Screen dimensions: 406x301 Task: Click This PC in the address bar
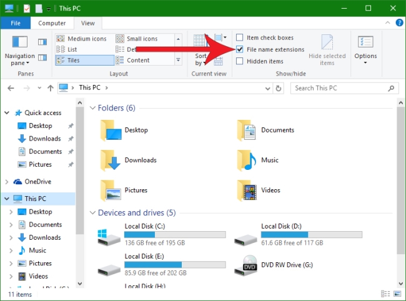pyautogui.click(x=89, y=87)
